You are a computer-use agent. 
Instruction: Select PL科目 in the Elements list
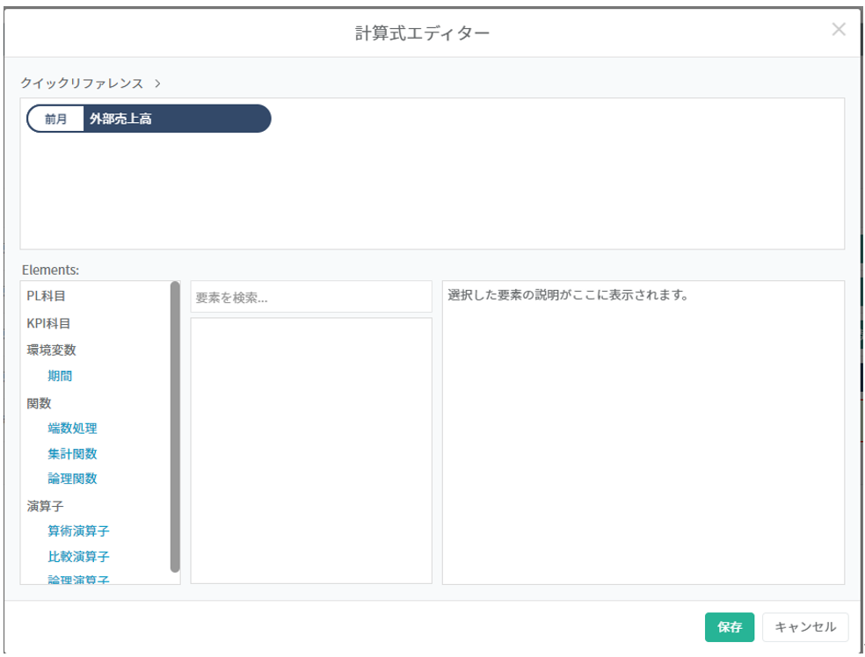point(47,297)
